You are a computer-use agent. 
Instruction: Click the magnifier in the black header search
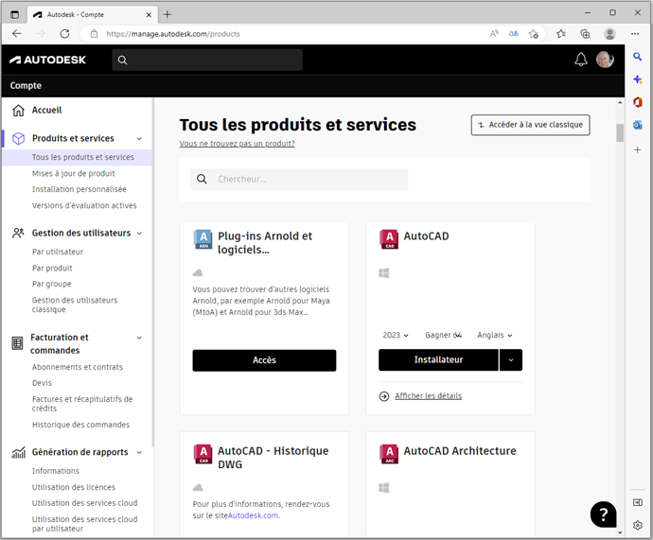pos(122,60)
